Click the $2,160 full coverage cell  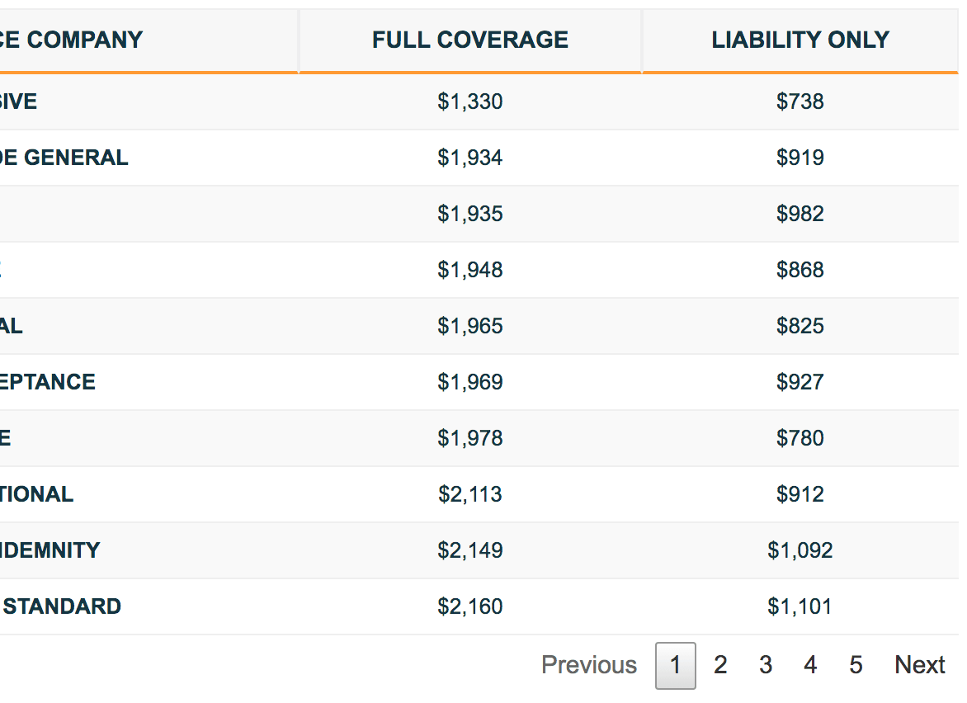470,606
